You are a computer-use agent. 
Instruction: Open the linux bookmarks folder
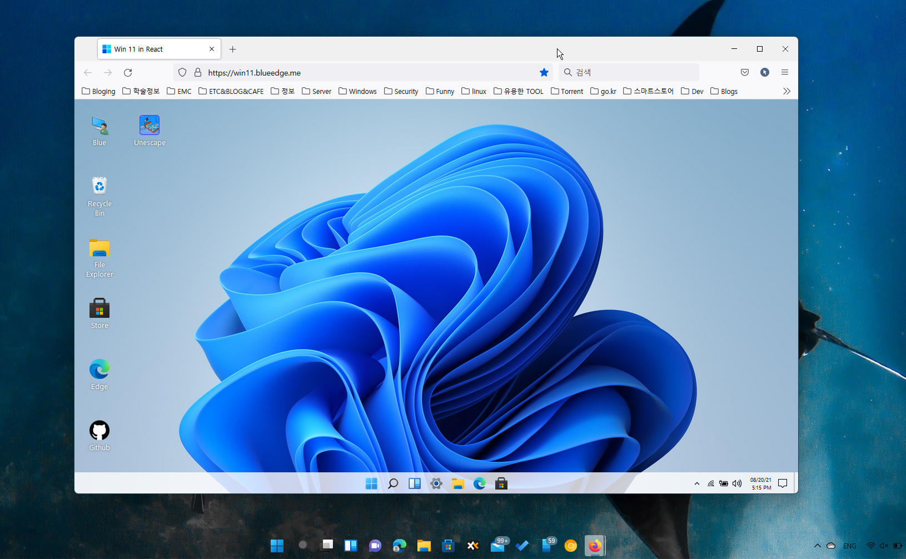pyautogui.click(x=474, y=91)
